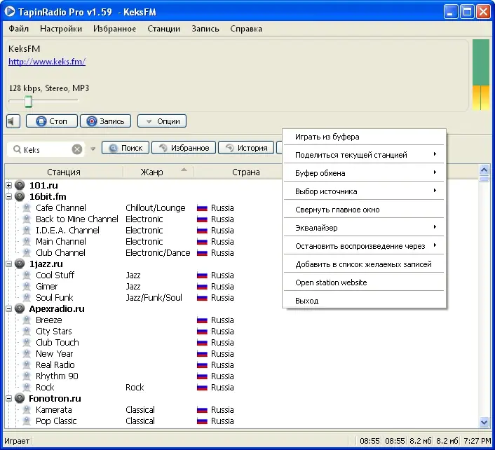Screen dimensions: 495x450
Task: Open the Опции dropdown button
Action: [162, 121]
